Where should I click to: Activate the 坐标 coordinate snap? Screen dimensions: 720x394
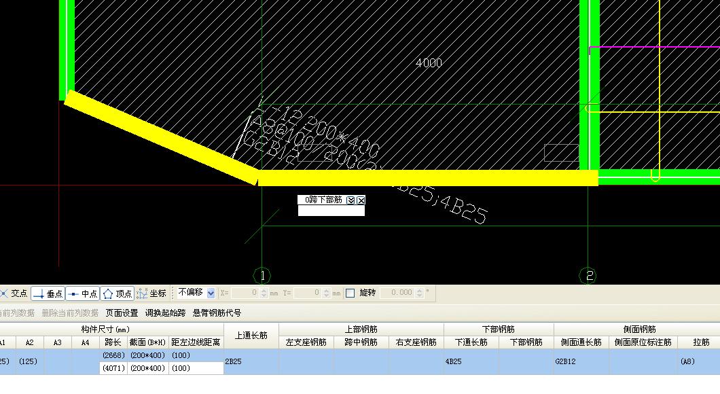pyautogui.click(x=151, y=293)
